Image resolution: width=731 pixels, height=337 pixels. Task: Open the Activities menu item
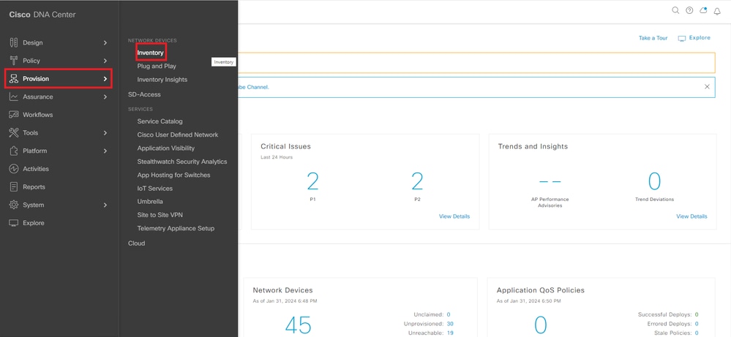point(36,169)
